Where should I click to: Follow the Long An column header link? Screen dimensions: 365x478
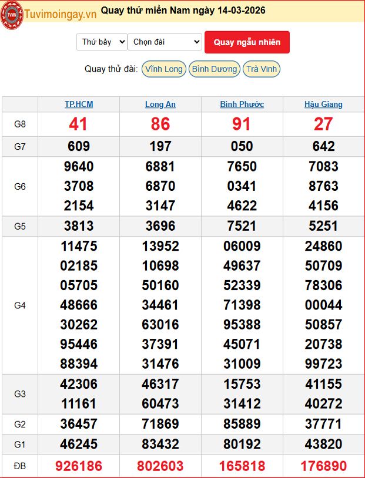[160, 105]
